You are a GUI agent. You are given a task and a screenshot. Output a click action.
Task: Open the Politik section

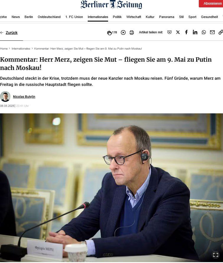click(117, 17)
